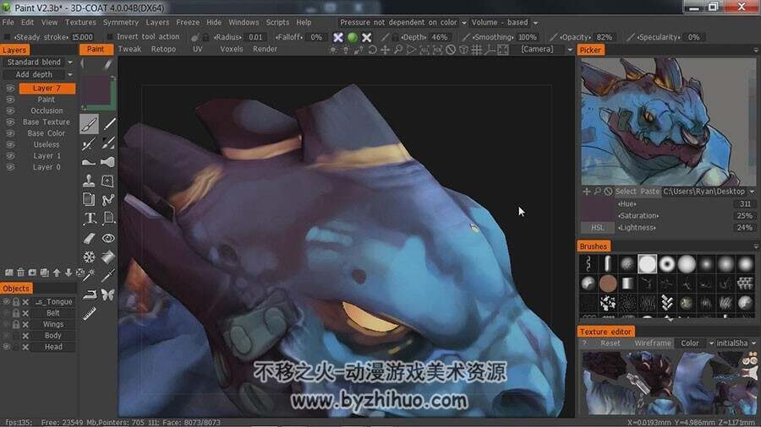Expand the Brushes panel options arrow
This screenshot has height=427, width=761.
tap(756, 246)
